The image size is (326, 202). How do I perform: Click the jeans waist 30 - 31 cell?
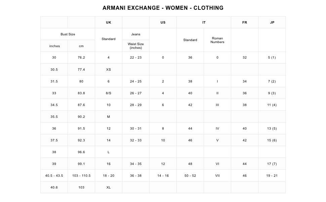136,129
